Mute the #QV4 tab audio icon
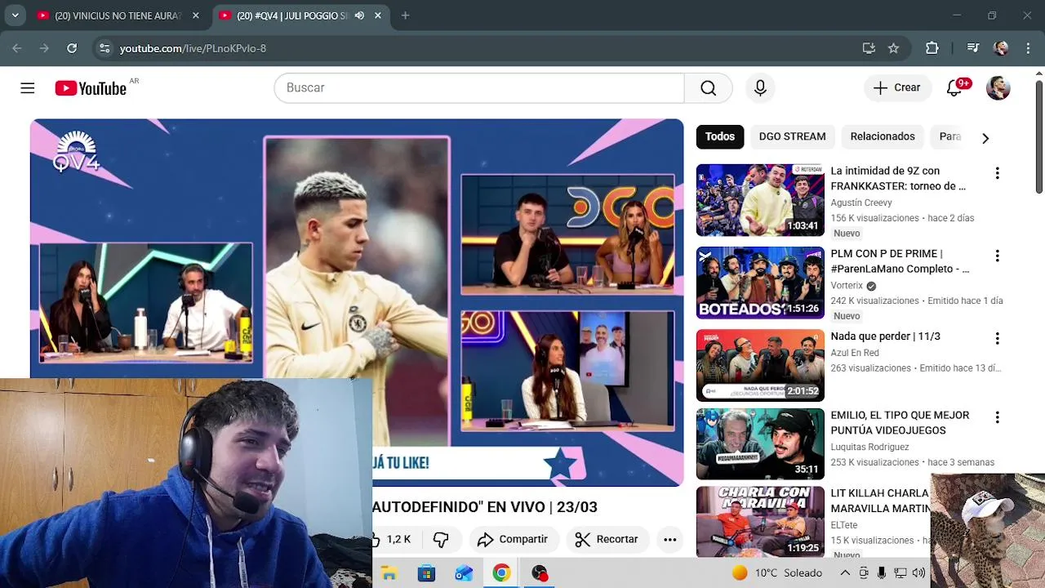 tap(359, 16)
